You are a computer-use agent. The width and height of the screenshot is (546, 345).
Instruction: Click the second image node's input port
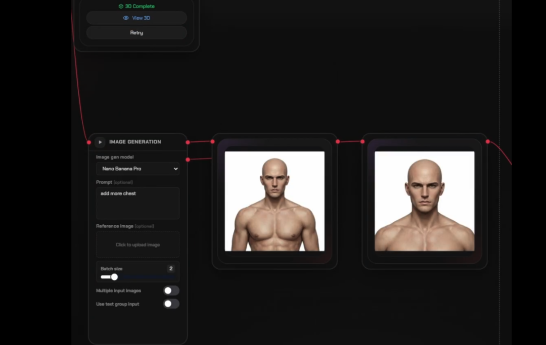point(362,141)
